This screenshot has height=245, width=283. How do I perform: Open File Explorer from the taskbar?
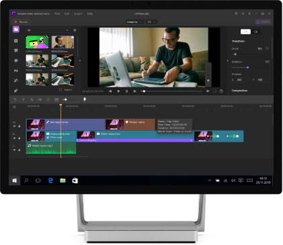tap(63, 181)
